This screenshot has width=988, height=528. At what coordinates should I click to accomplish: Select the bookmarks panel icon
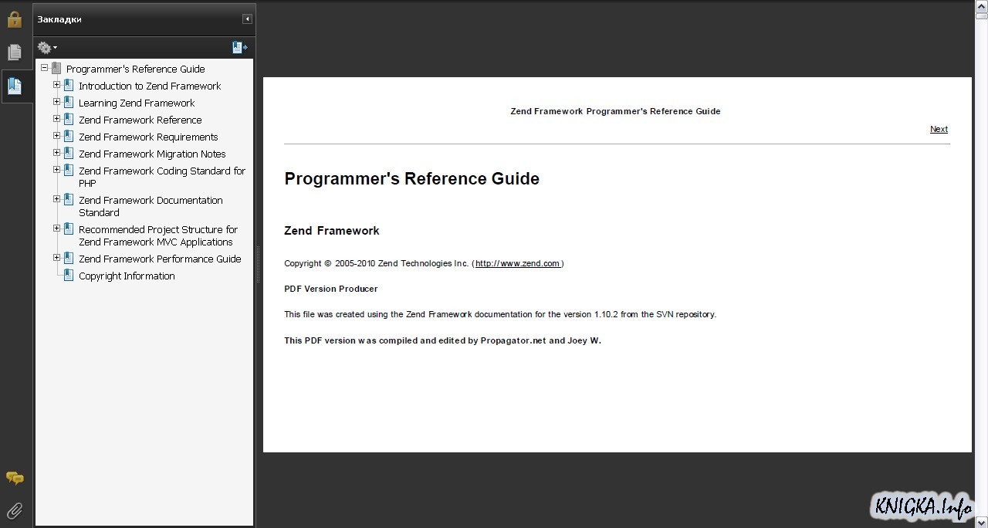pos(15,86)
